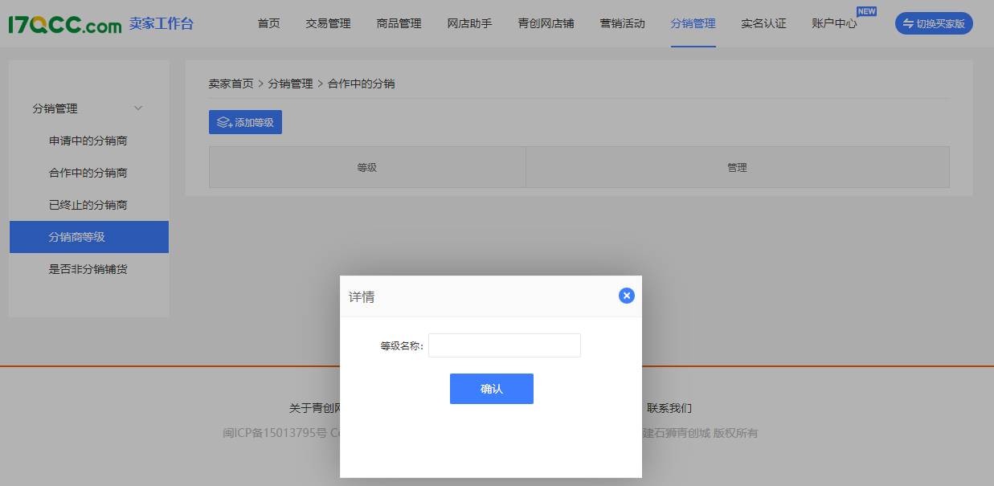Image resolution: width=994 pixels, height=486 pixels.
Task: Close the 详情 dialog with the X icon
Action: [627, 296]
